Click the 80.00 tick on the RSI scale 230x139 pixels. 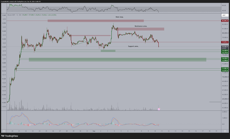pos(224,5)
